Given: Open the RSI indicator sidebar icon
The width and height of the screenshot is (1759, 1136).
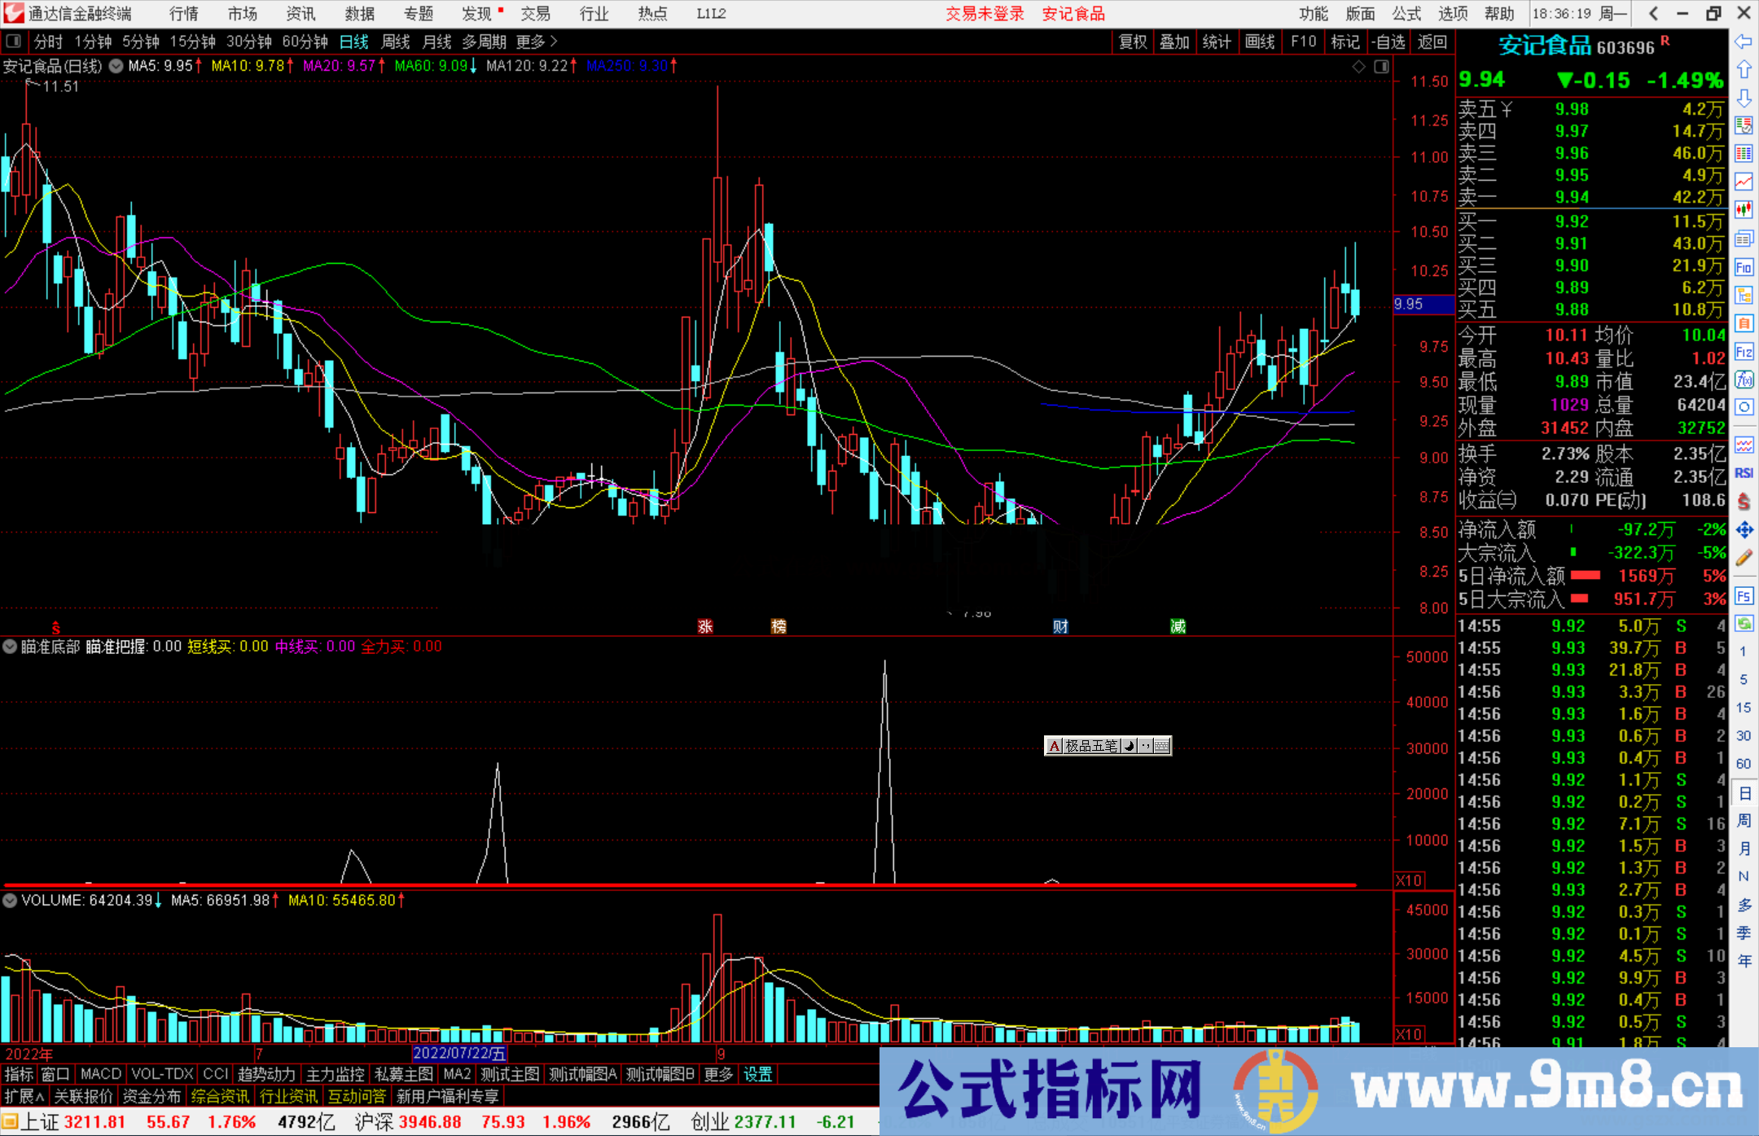Looking at the screenshot, I should [x=1744, y=473].
